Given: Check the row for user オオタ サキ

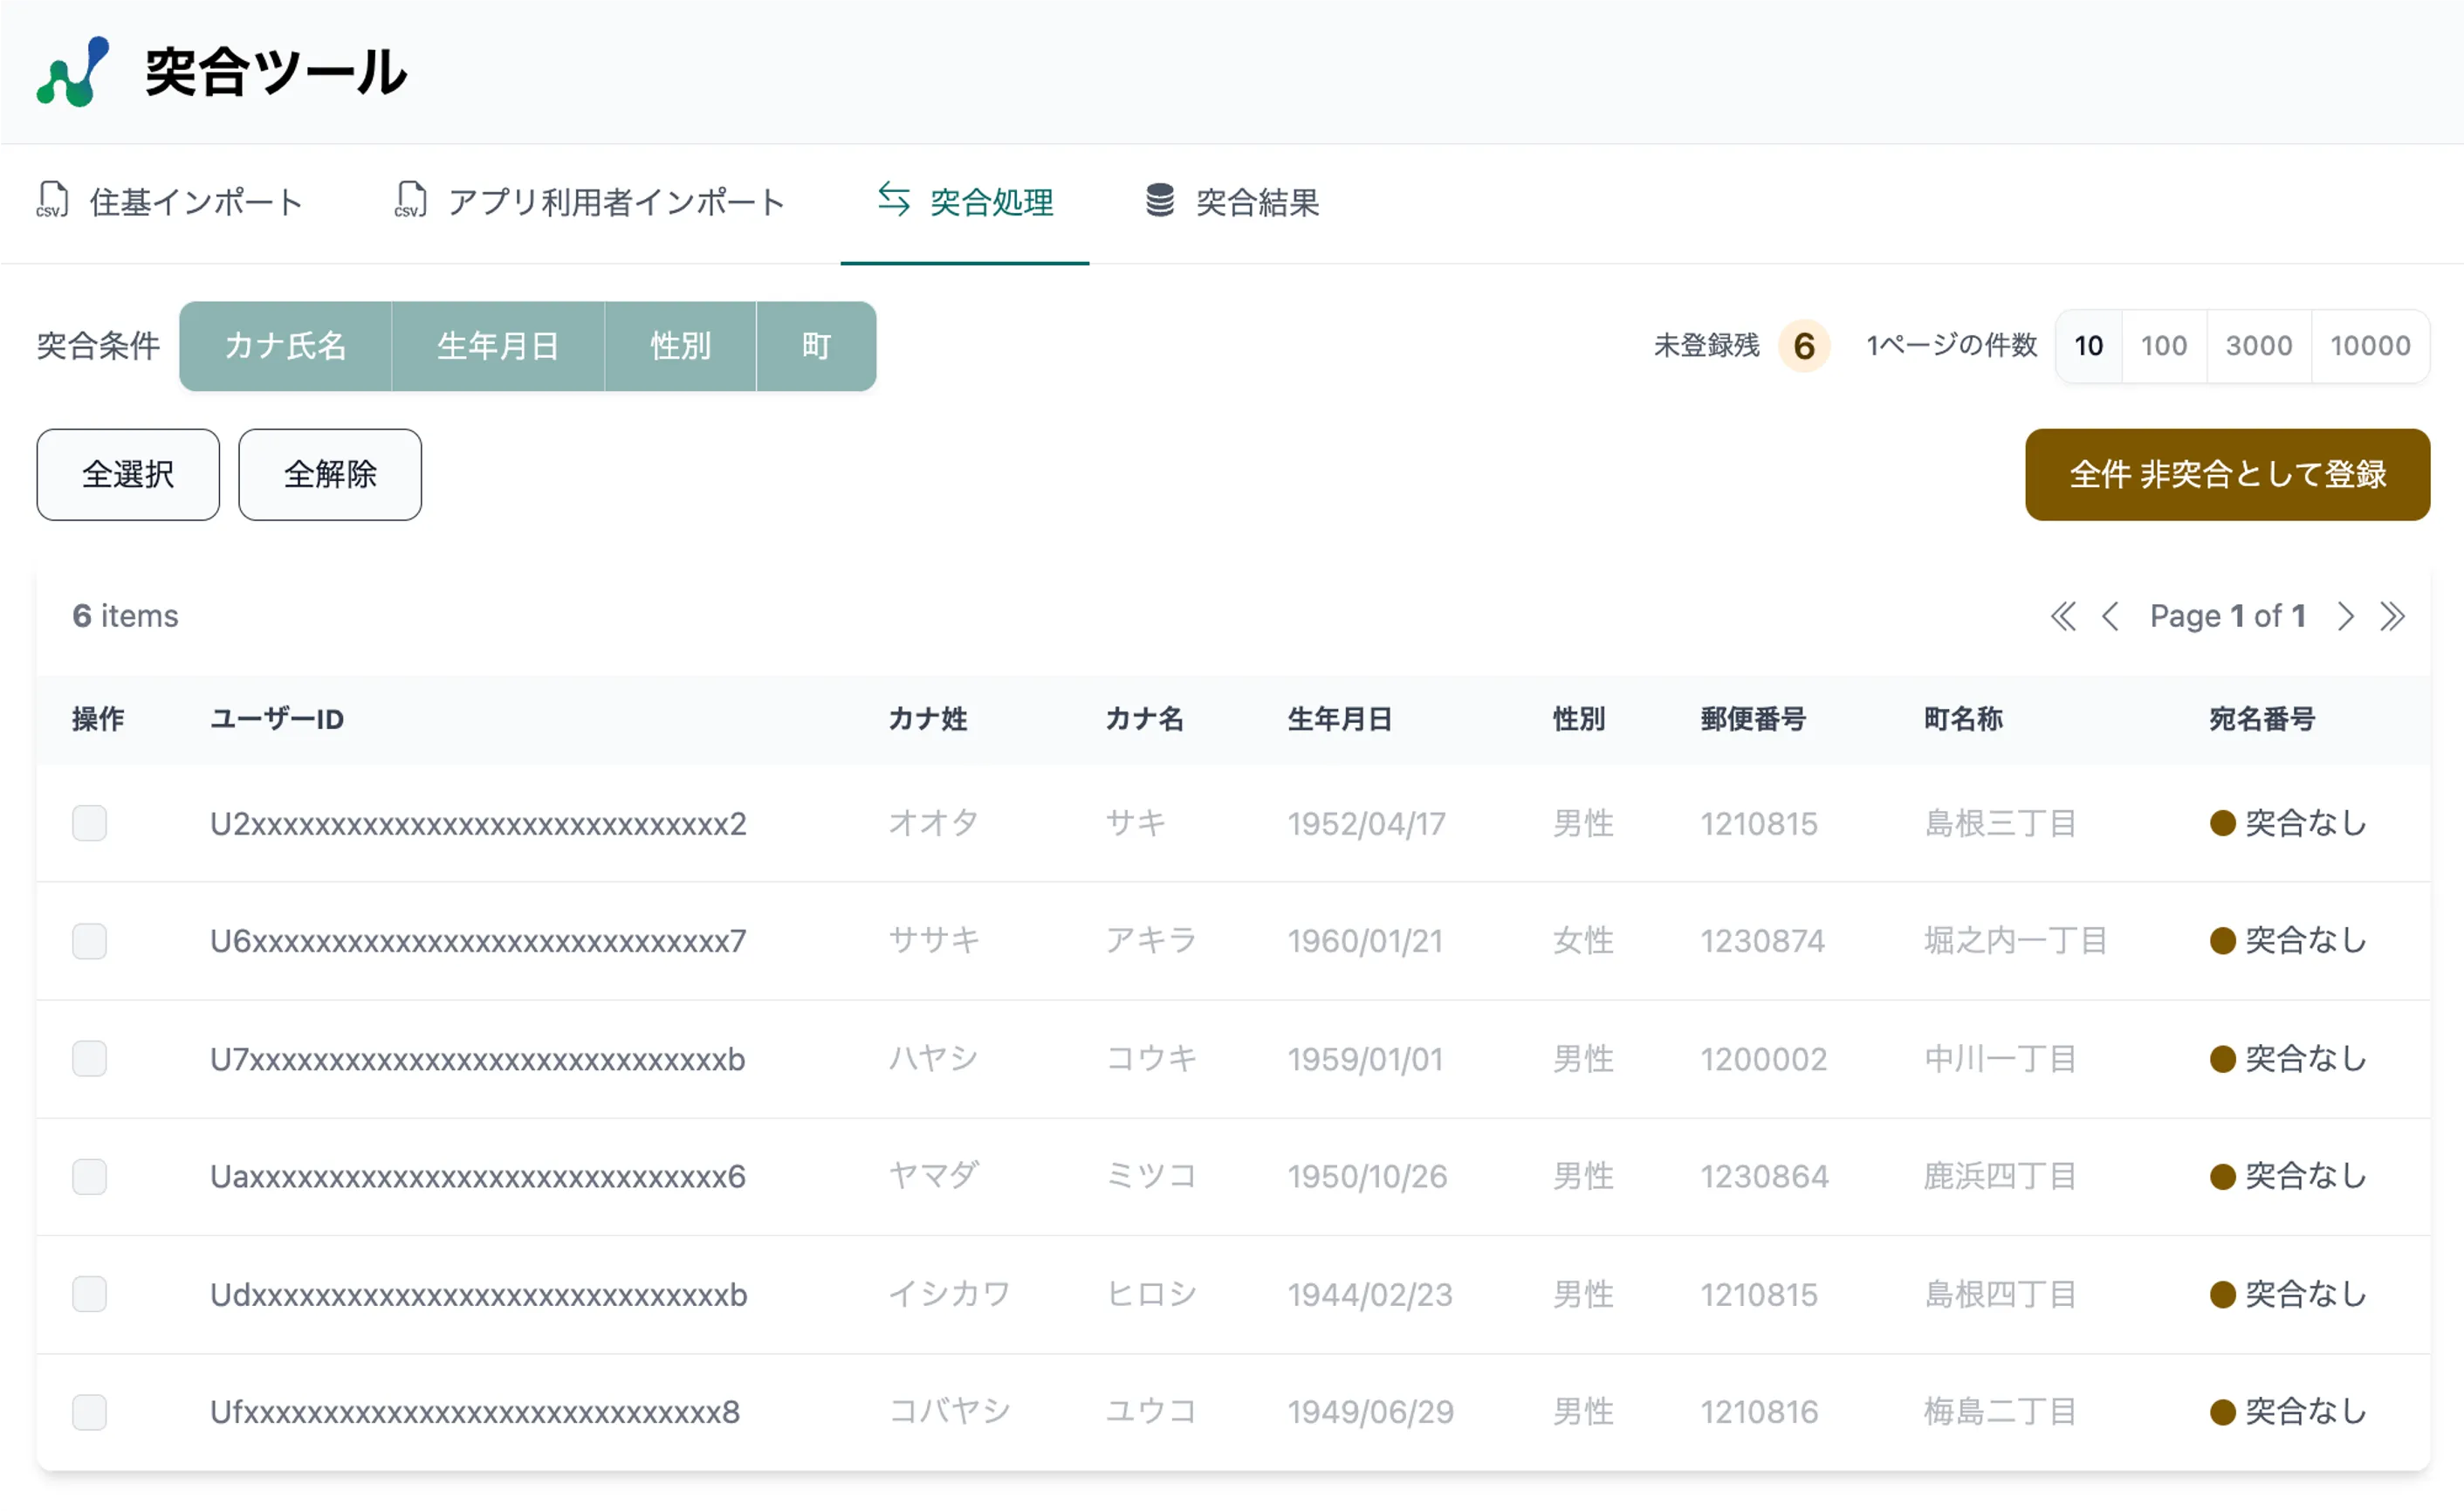Looking at the screenshot, I should pos(89,823).
